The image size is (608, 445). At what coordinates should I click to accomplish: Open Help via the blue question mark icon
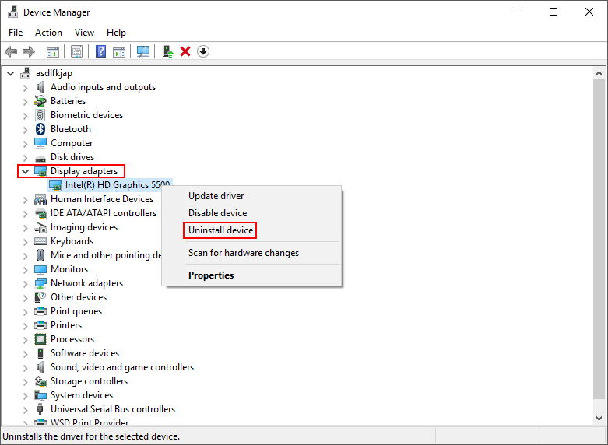(101, 51)
